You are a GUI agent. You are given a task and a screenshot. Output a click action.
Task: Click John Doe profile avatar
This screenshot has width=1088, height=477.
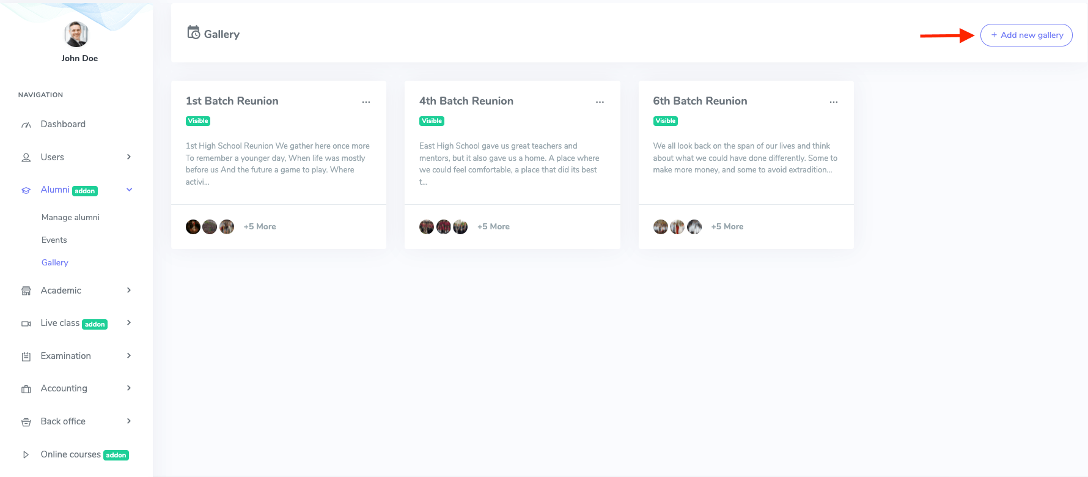pos(76,34)
